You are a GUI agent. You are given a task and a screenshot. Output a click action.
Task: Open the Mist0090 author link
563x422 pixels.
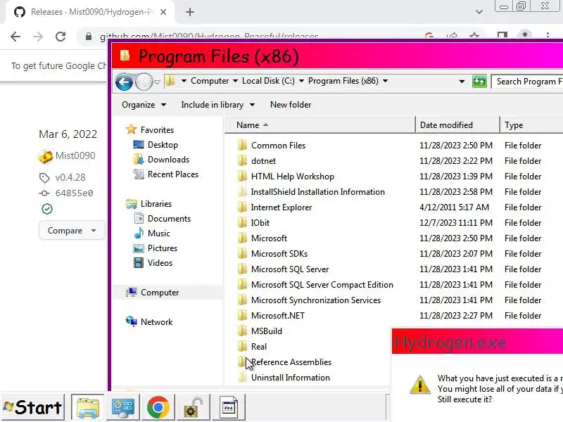(x=75, y=155)
